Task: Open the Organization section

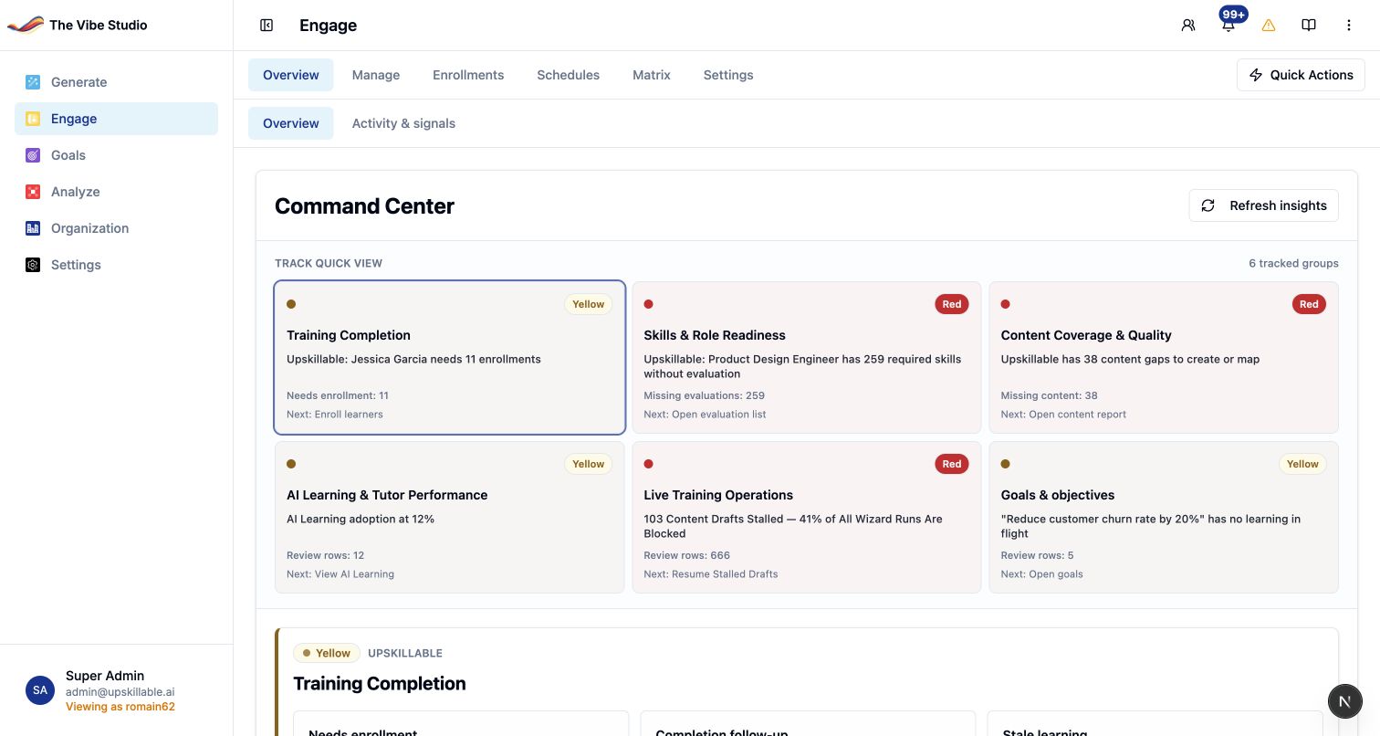Action: (x=116, y=228)
